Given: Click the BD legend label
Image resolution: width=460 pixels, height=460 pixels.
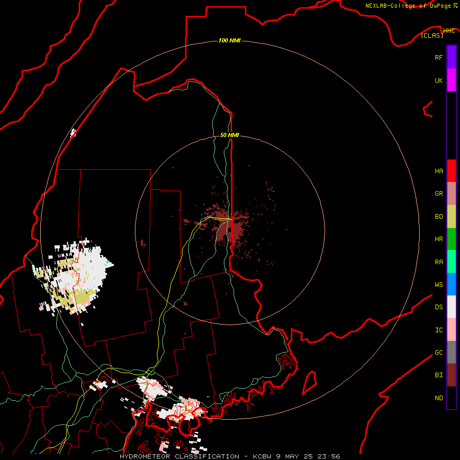Looking at the screenshot, I should (x=439, y=217).
